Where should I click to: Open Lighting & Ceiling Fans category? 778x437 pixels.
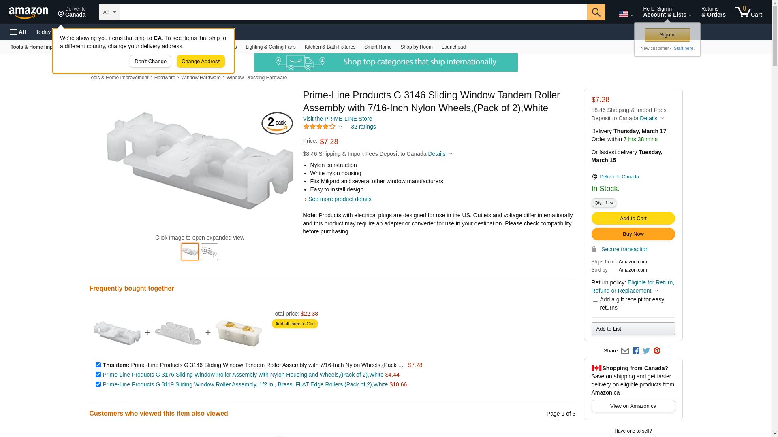271,47
